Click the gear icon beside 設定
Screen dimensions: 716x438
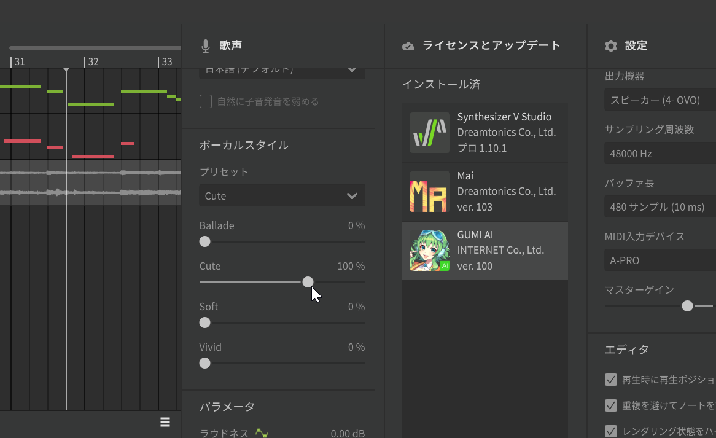(610, 45)
